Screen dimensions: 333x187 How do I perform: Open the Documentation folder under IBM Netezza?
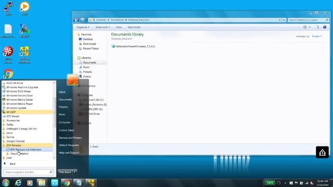(19, 154)
